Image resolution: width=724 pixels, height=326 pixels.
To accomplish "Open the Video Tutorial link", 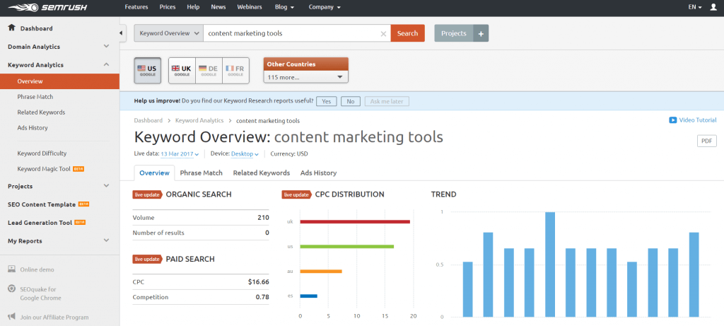I will [x=698, y=120].
